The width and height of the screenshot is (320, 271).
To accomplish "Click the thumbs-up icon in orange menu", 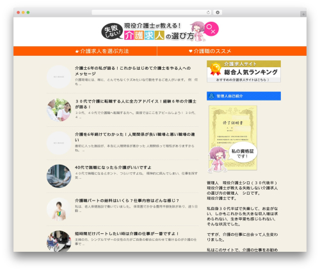I will coord(77,51).
